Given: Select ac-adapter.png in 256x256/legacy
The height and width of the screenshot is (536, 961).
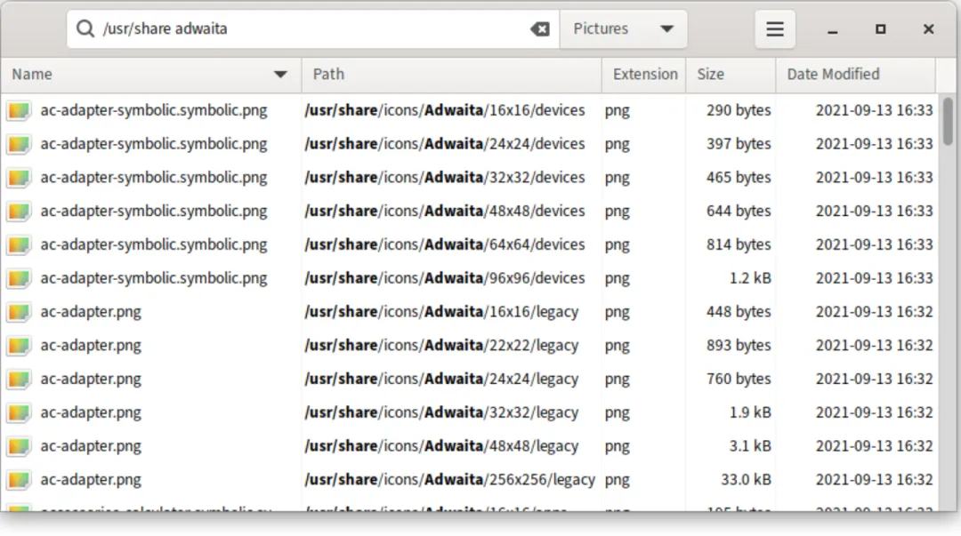Looking at the screenshot, I should click(91, 480).
